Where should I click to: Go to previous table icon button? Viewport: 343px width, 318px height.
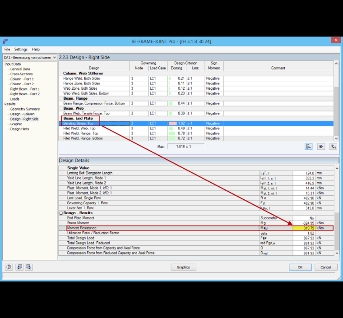point(19,267)
